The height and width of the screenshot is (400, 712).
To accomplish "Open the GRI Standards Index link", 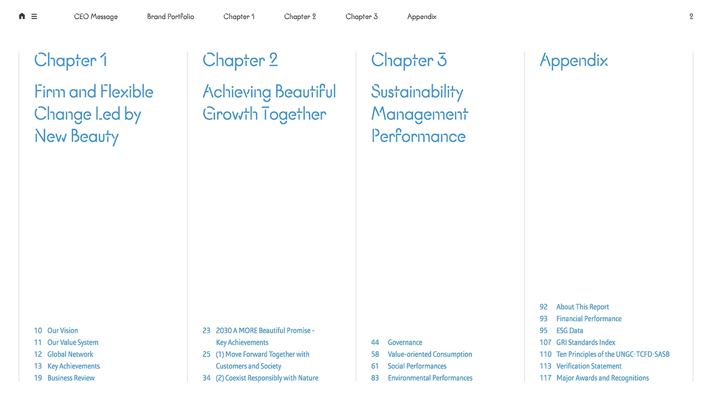I will pyautogui.click(x=585, y=343).
